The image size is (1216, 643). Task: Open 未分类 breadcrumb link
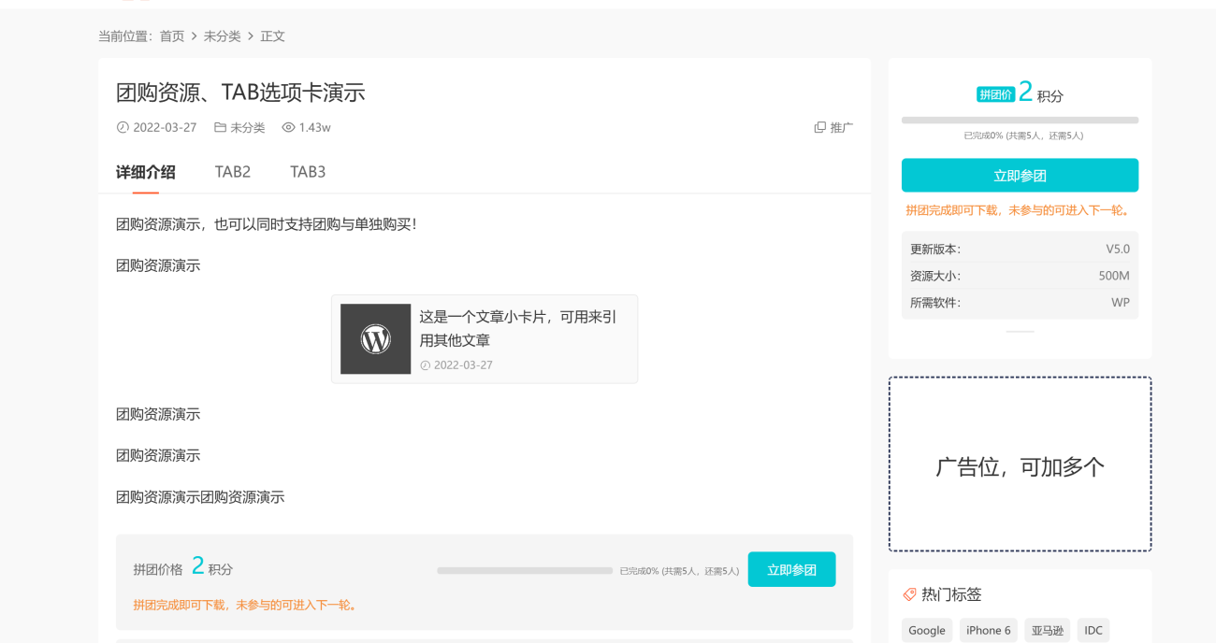(x=222, y=36)
